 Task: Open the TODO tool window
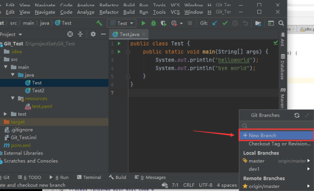(x=30, y=177)
